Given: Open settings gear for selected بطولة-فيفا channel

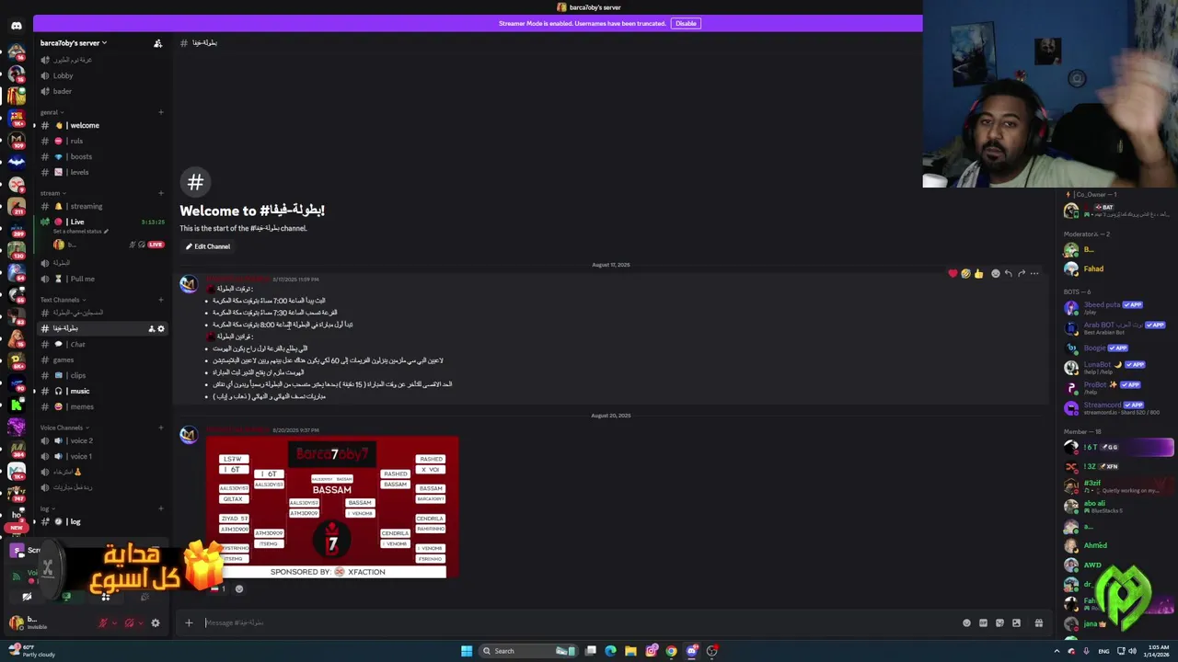Looking at the screenshot, I should coord(161,328).
